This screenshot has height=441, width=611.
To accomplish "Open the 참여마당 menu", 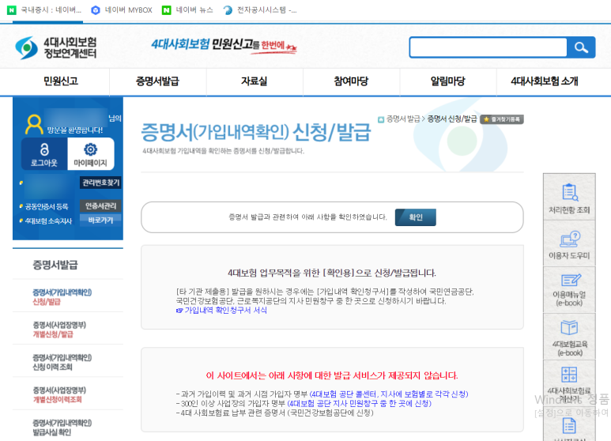I will pos(351,81).
